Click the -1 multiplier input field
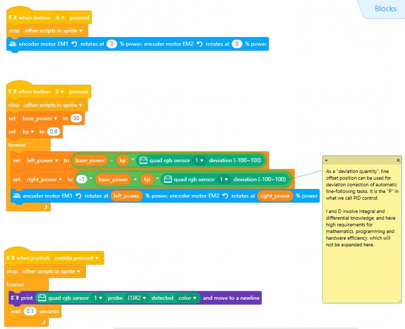This screenshot has height=329, width=405. coord(81,179)
